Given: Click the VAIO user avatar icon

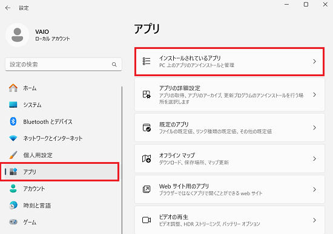Looking at the screenshot, I should [17, 35].
